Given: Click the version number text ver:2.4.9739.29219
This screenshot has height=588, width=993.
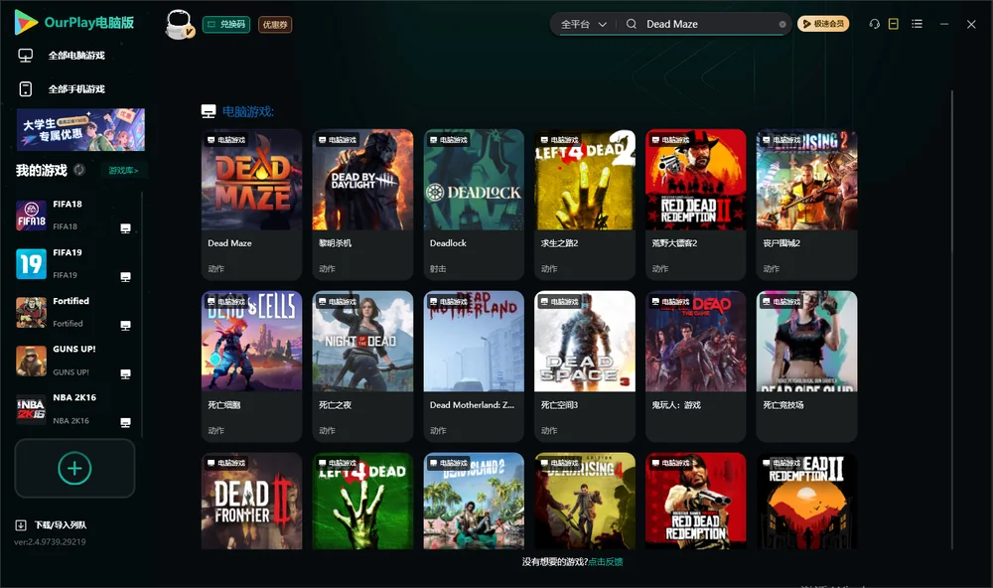Looking at the screenshot, I should 50,542.
